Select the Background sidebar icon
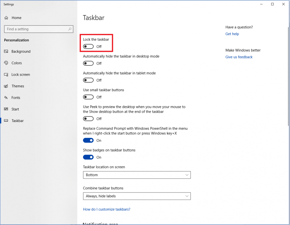This screenshot has height=225, width=290. tap(6, 52)
